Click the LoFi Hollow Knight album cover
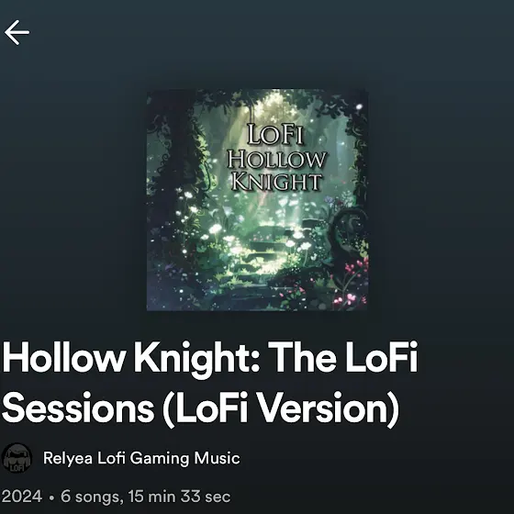Image resolution: width=514 pixels, height=514 pixels. (257, 200)
